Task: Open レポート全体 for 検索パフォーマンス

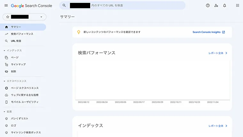Action: tap(218, 53)
